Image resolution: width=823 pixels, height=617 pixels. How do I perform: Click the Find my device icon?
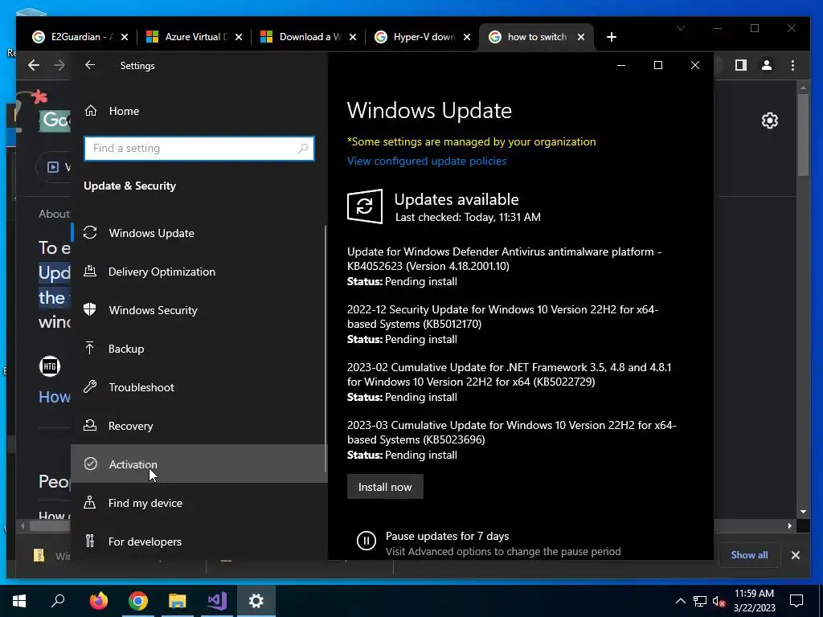point(90,502)
